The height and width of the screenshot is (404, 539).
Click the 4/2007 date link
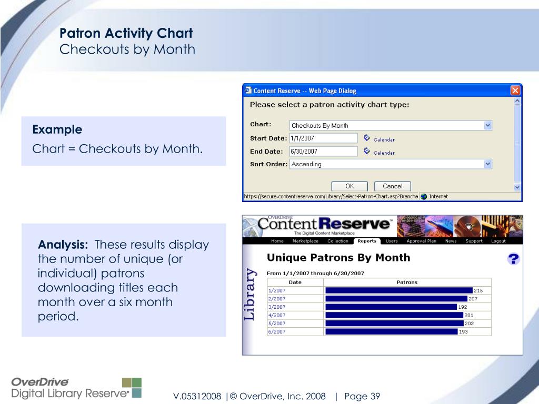click(277, 316)
